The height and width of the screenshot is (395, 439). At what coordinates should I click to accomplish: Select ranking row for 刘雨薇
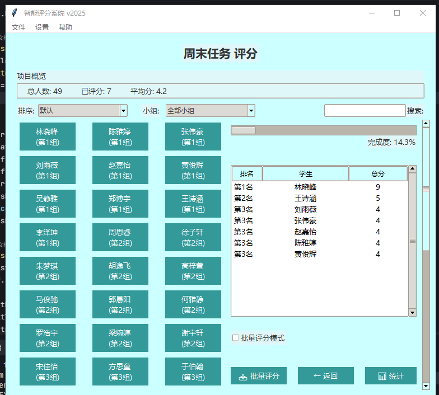[x=320, y=209]
